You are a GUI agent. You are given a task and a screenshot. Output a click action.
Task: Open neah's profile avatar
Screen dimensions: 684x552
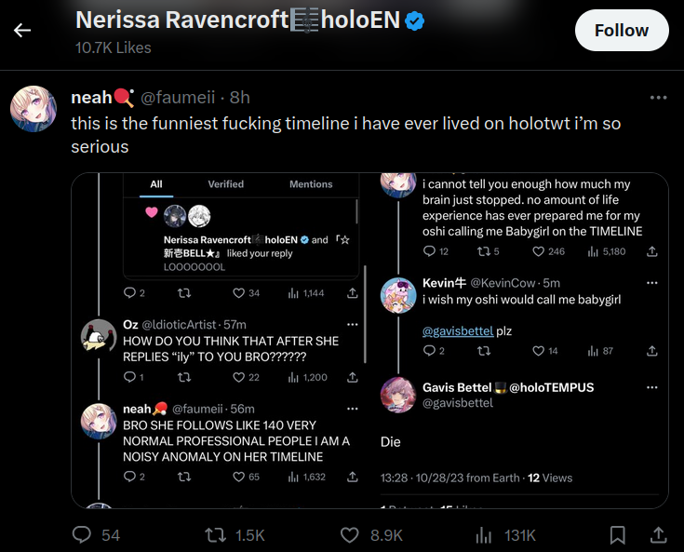point(34,109)
